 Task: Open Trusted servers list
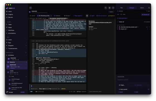click(x=13, y=49)
